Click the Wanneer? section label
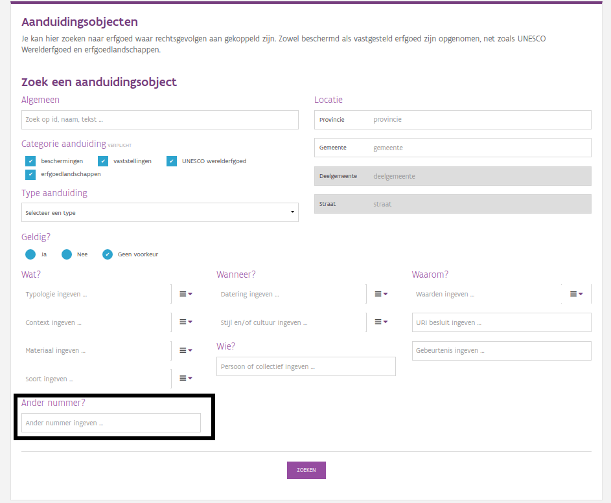The width and height of the screenshot is (611, 503). click(236, 274)
